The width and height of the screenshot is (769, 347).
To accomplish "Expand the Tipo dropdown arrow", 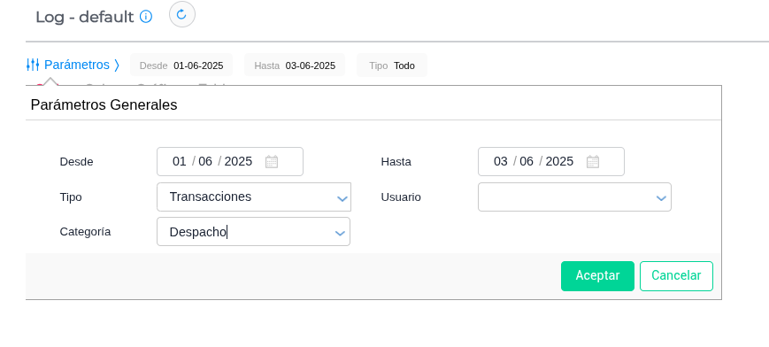I will click(x=342, y=198).
